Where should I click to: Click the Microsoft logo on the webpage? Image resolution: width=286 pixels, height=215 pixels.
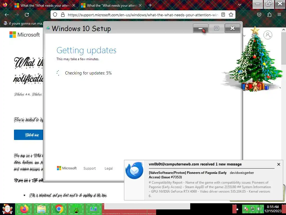pyautogui.click(x=25, y=34)
